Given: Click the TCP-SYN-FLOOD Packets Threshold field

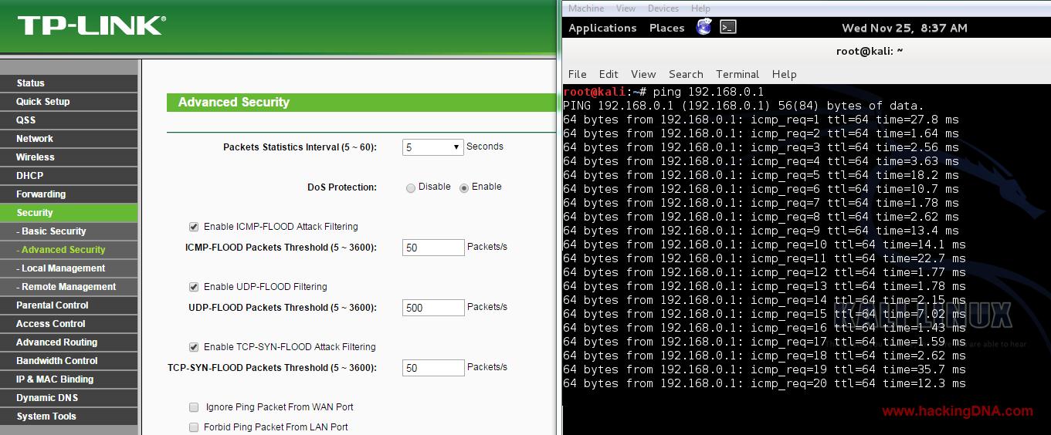Looking at the screenshot, I should [x=433, y=368].
